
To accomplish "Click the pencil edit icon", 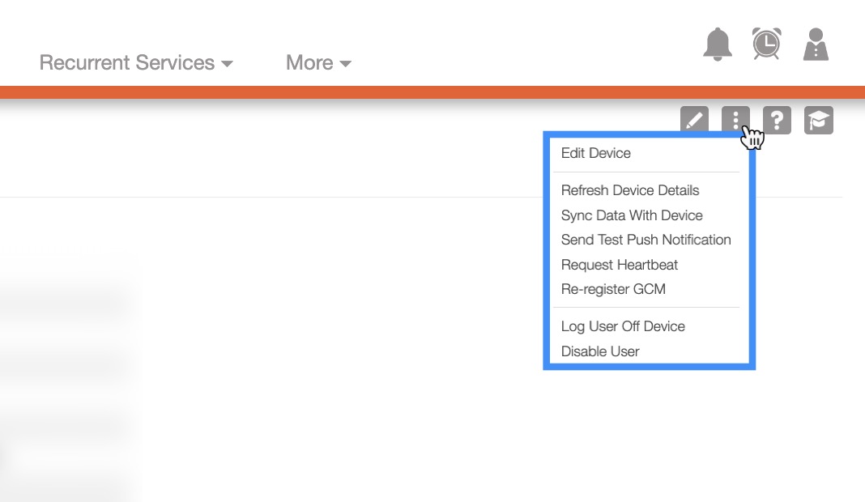I will [694, 121].
